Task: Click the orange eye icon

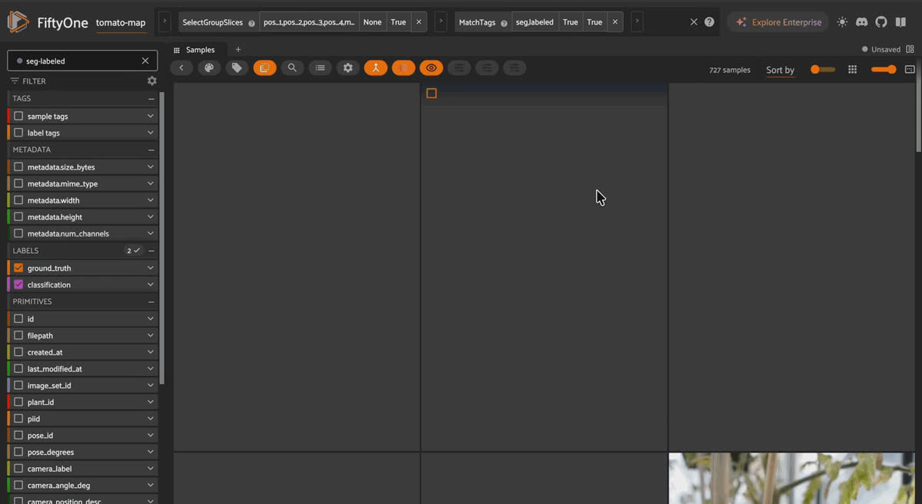Action: (431, 68)
